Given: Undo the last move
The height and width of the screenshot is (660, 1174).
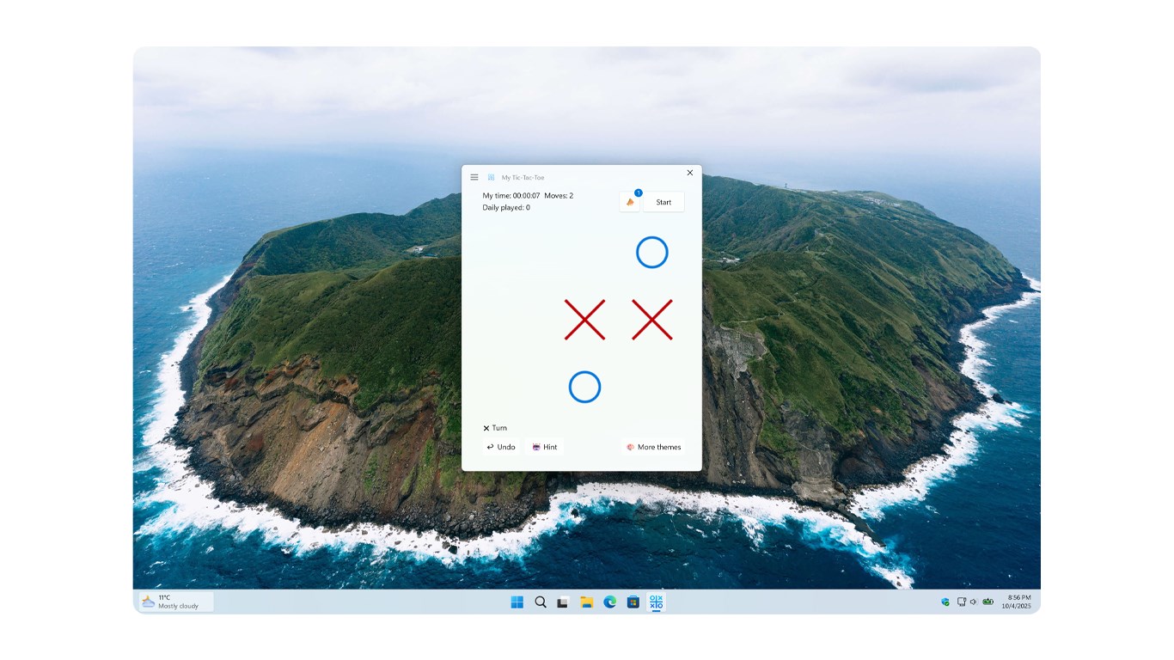Looking at the screenshot, I should point(501,447).
